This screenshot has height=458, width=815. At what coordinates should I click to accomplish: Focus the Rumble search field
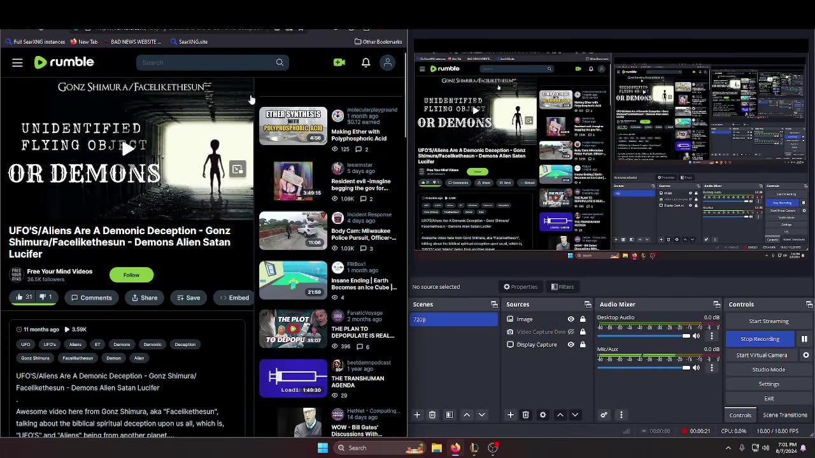click(207, 62)
